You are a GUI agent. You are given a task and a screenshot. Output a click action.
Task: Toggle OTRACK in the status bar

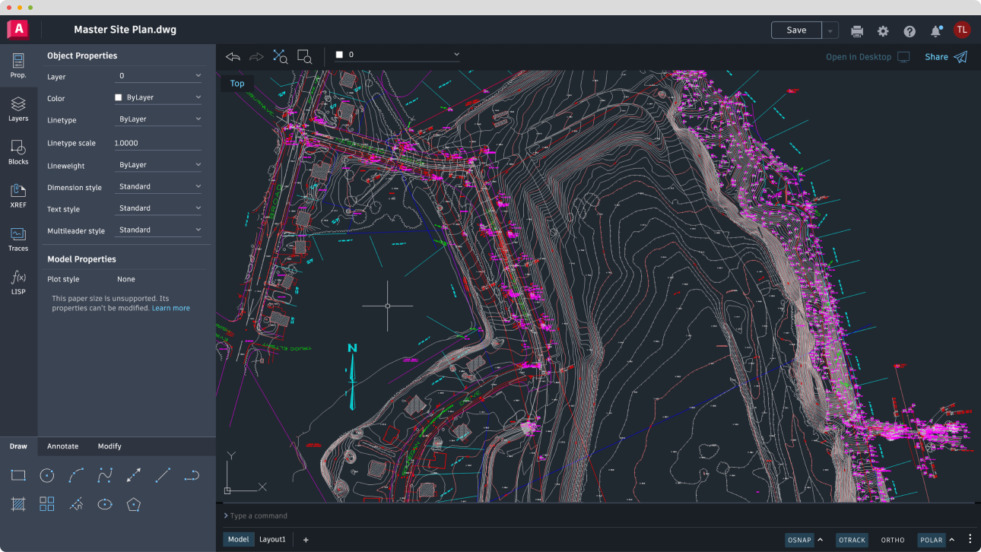tap(852, 540)
